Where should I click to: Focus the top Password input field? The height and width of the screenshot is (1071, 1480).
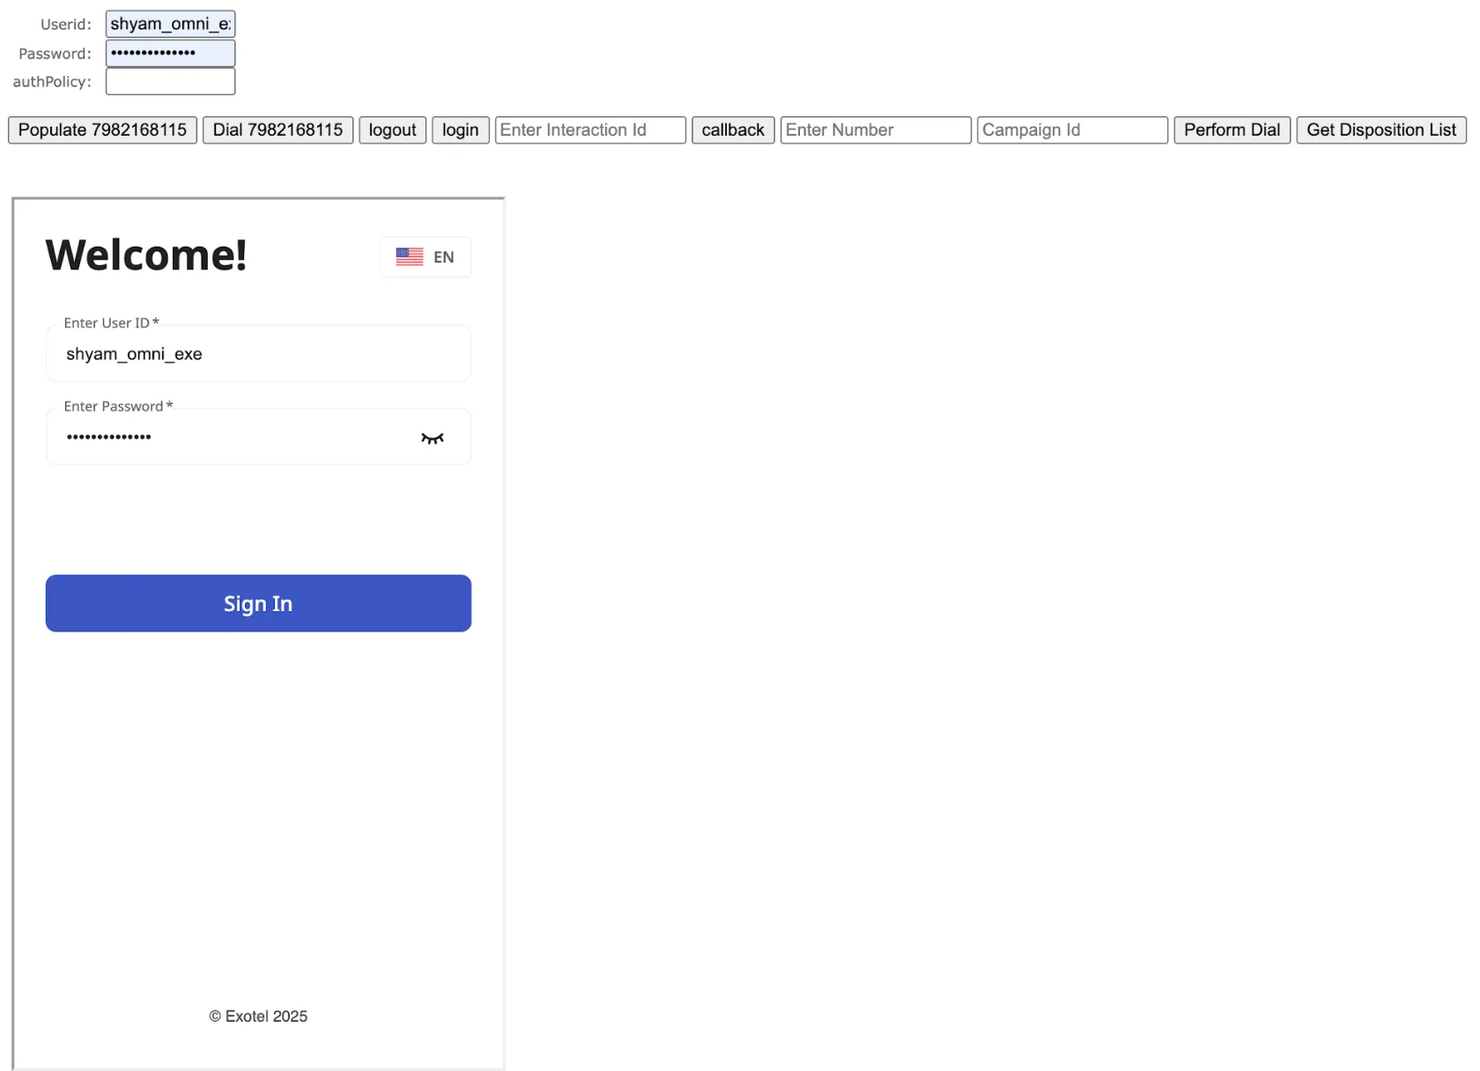click(170, 53)
